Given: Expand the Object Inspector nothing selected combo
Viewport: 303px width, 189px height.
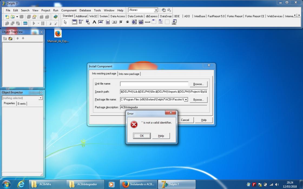Looking at the screenshot, I should (x=40, y=98).
